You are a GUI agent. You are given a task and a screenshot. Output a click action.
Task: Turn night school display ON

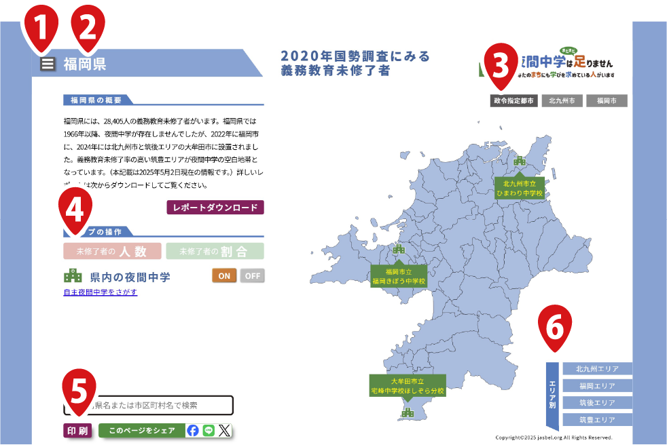coord(224,275)
